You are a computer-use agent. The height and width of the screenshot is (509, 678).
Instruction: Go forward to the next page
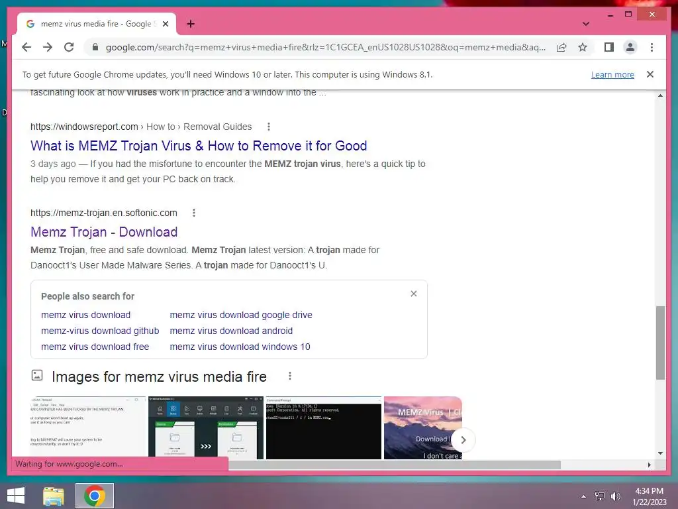click(48, 47)
